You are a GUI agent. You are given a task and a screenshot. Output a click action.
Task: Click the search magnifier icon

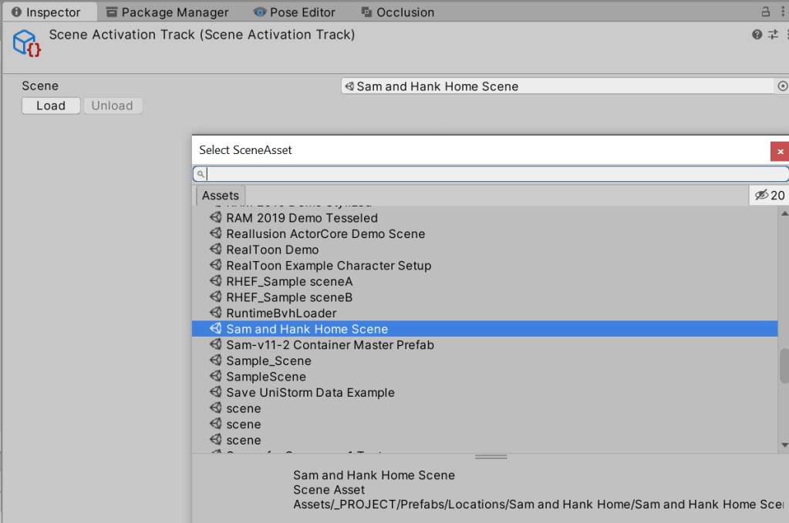point(201,174)
